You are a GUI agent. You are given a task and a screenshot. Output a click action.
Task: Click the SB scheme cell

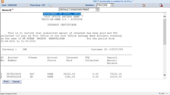click(x=31, y=77)
